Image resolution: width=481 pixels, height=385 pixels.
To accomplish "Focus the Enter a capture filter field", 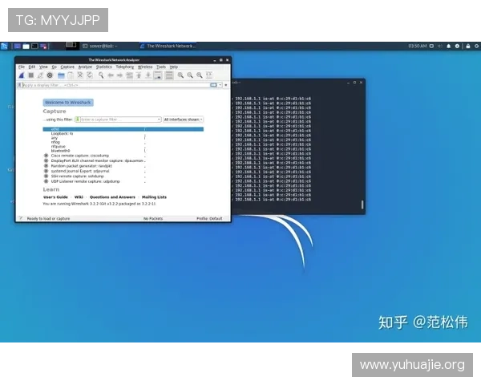I will coord(119,120).
